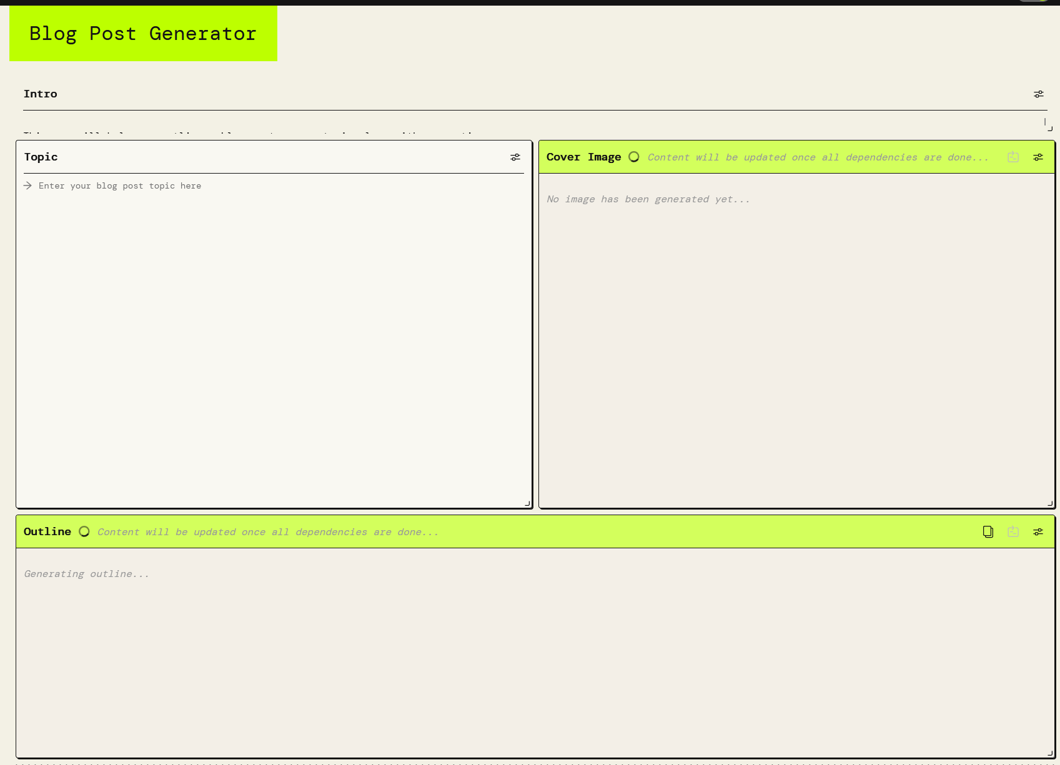
Task: Click the Outline panel title
Action: pos(47,531)
